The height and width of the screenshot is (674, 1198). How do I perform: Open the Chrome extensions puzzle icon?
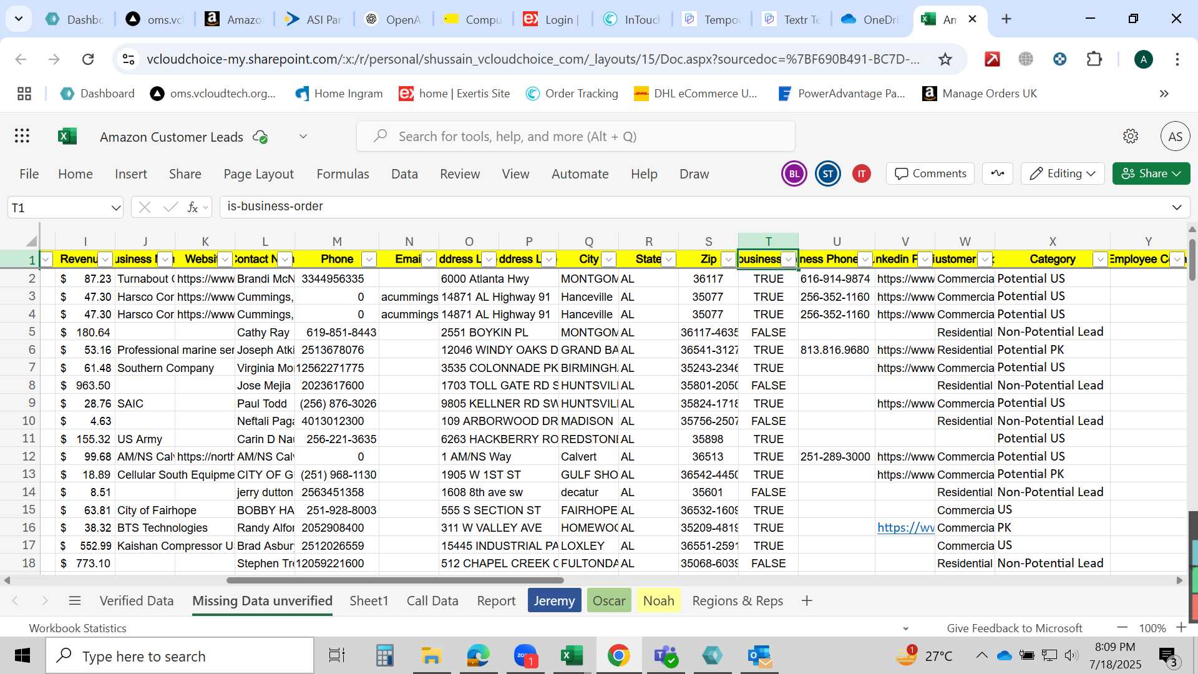tap(1094, 59)
